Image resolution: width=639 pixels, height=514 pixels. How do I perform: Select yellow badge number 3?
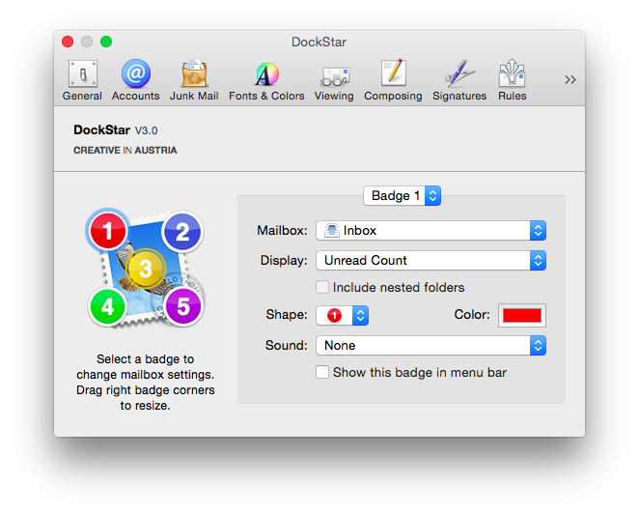coord(146,269)
